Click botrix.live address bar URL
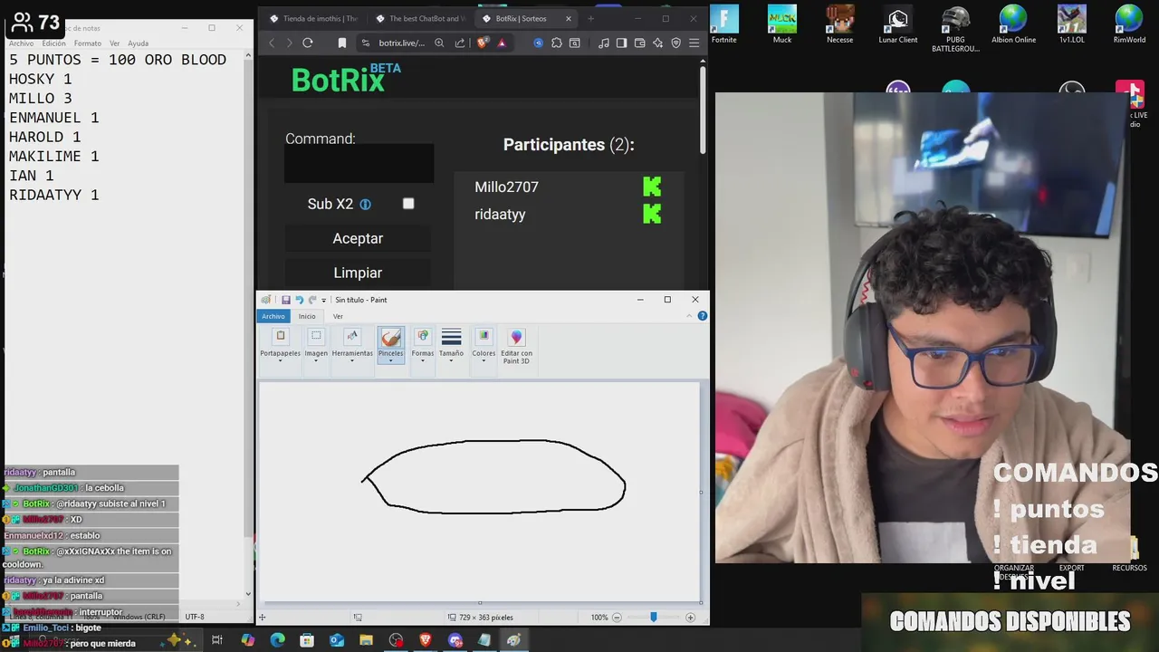1159x652 pixels. [401, 43]
